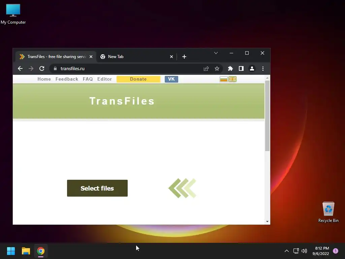
Task: Click the browser forward arrow
Action: 31,68
